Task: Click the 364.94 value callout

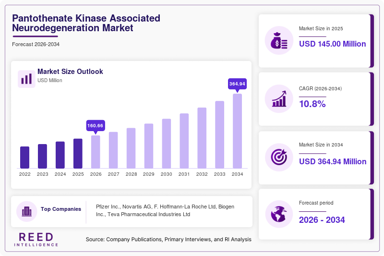Action: pyautogui.click(x=237, y=84)
